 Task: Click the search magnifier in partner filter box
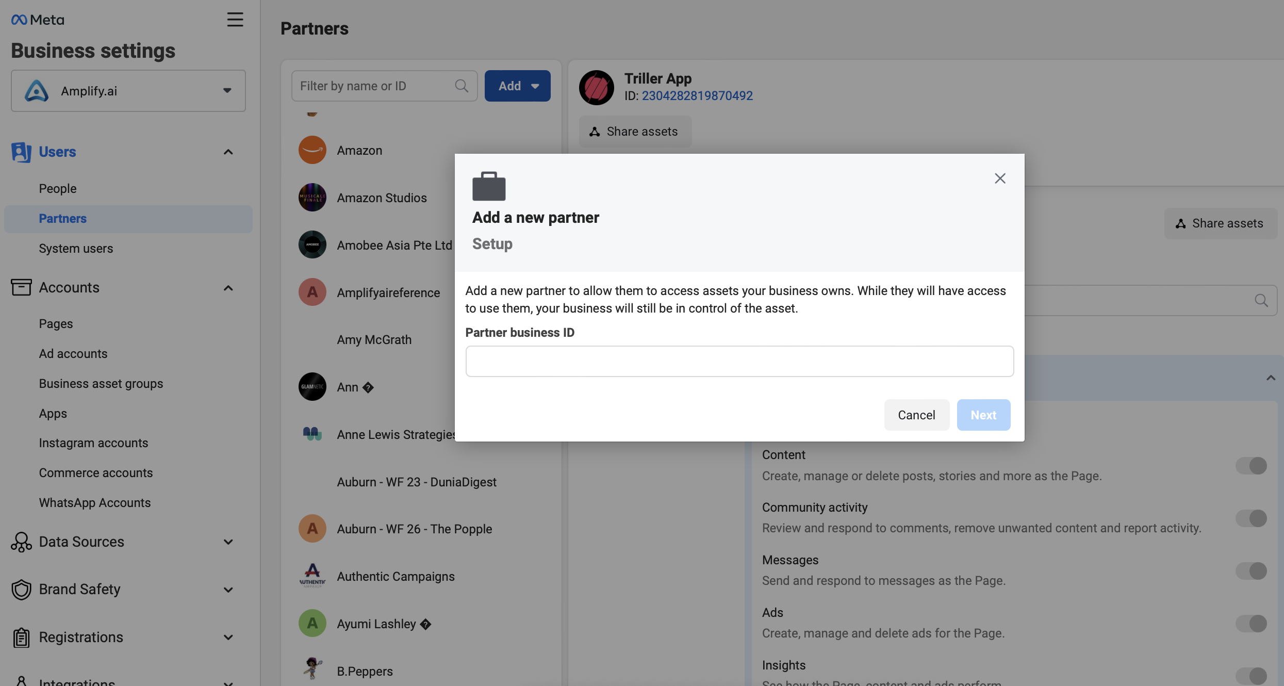pyautogui.click(x=462, y=86)
